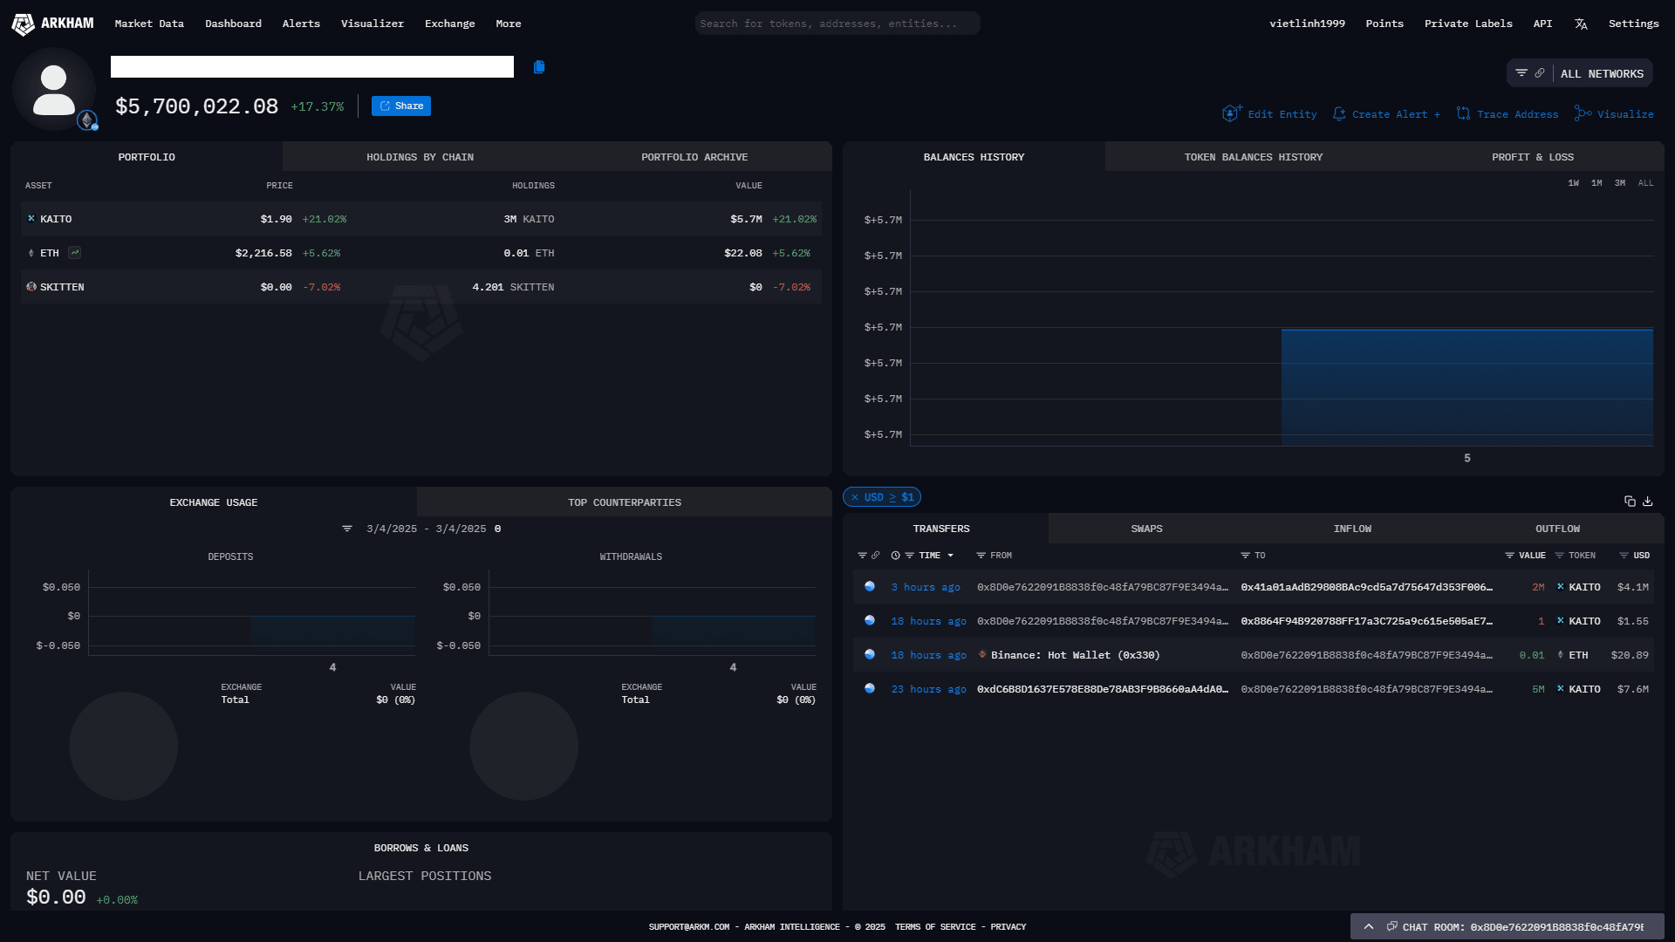Screen dimensions: 1675x942
Task: Open the language translate icon in header
Action: coord(1581,24)
